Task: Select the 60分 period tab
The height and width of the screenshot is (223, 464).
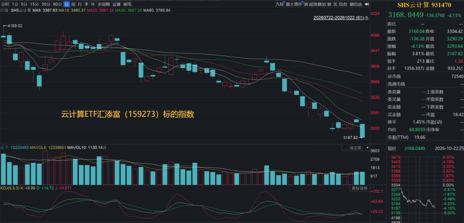Action: (57, 4)
